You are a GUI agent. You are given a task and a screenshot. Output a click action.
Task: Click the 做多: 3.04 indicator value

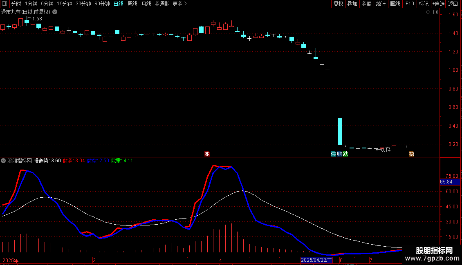click(x=74, y=161)
